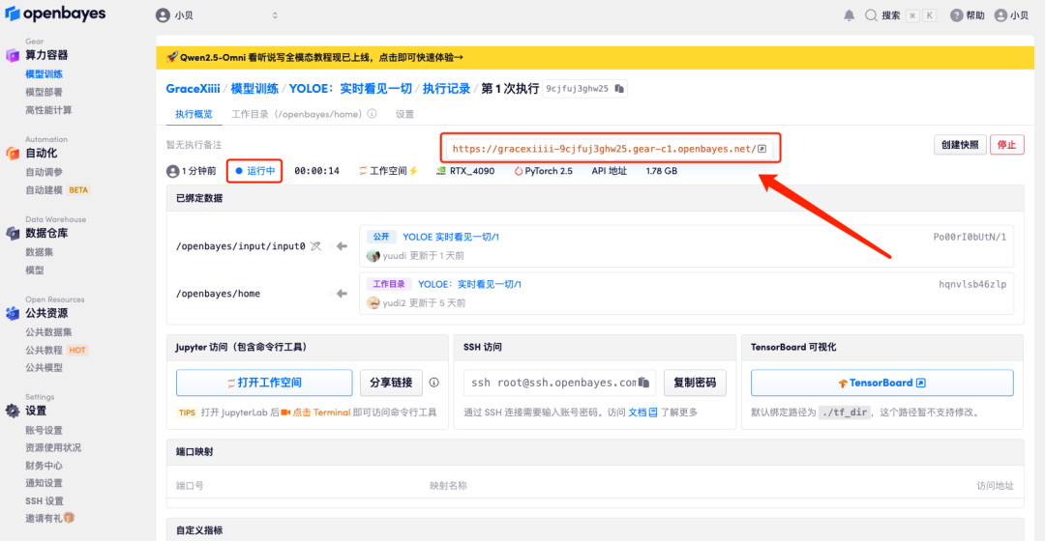Click the 数据仓库 section icon
The image size is (1045, 541).
pyautogui.click(x=13, y=233)
